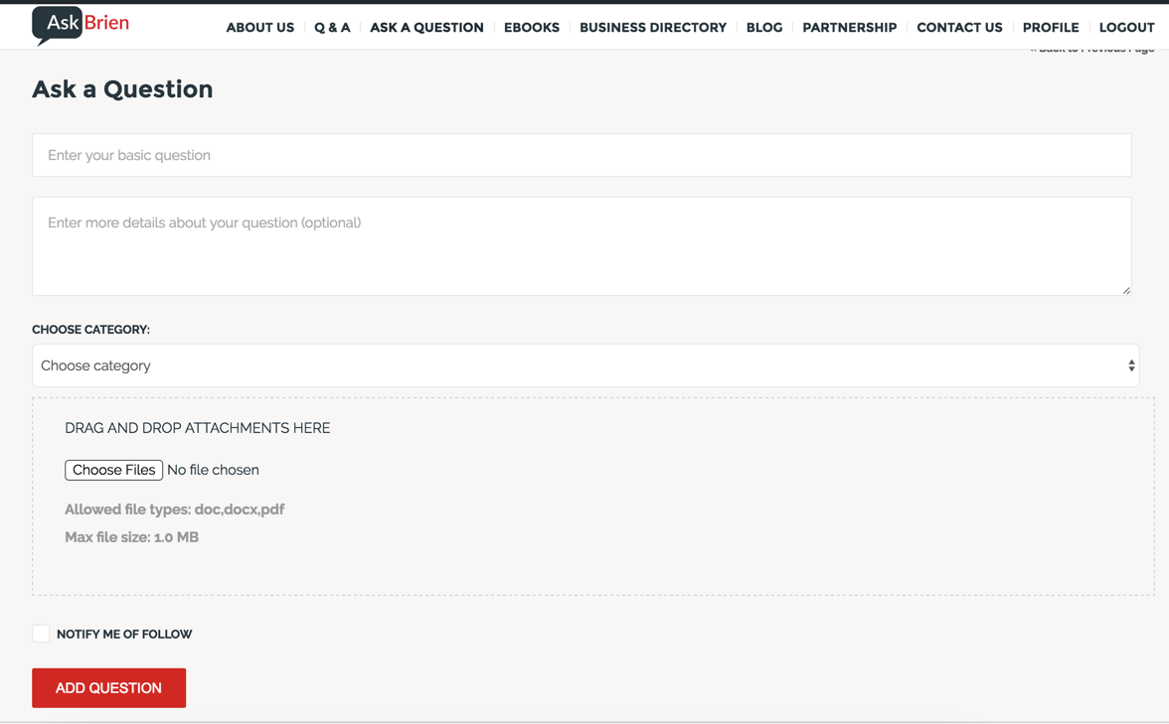Open the About Us menu item
Screen dimensions: 1169x724
pyautogui.click(x=259, y=28)
